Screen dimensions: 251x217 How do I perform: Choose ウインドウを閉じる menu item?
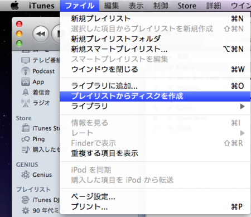coord(155,69)
